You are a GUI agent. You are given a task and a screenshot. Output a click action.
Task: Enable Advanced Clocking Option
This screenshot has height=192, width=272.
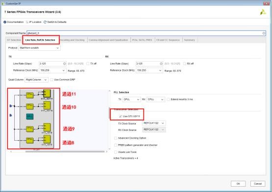pos(116,138)
